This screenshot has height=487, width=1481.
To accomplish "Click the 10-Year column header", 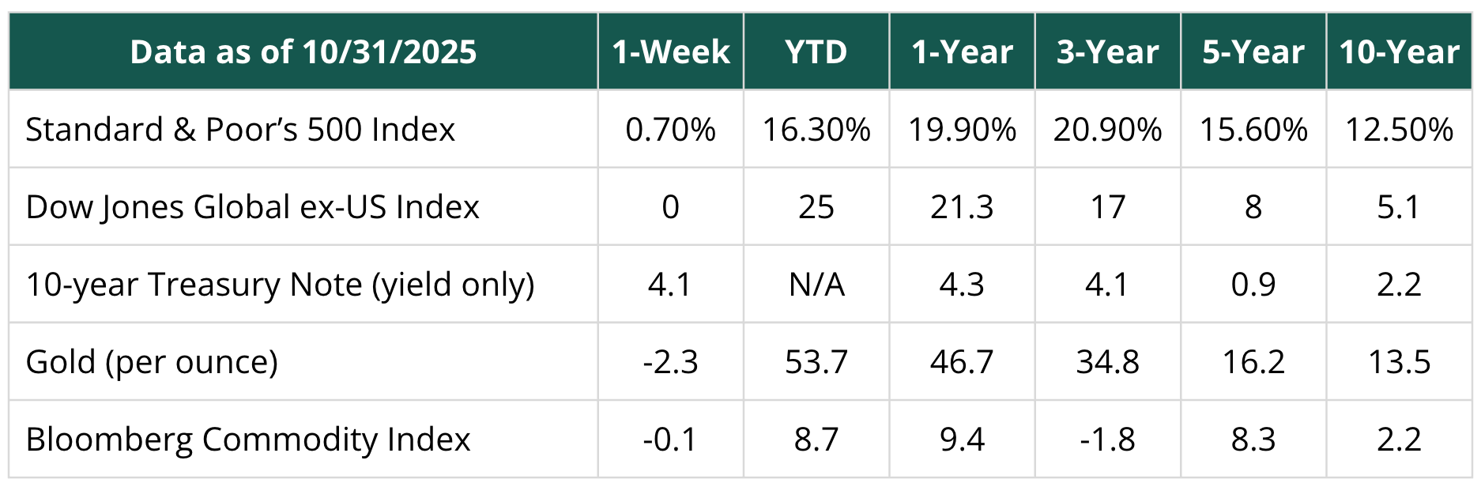I will pos(1399,52).
